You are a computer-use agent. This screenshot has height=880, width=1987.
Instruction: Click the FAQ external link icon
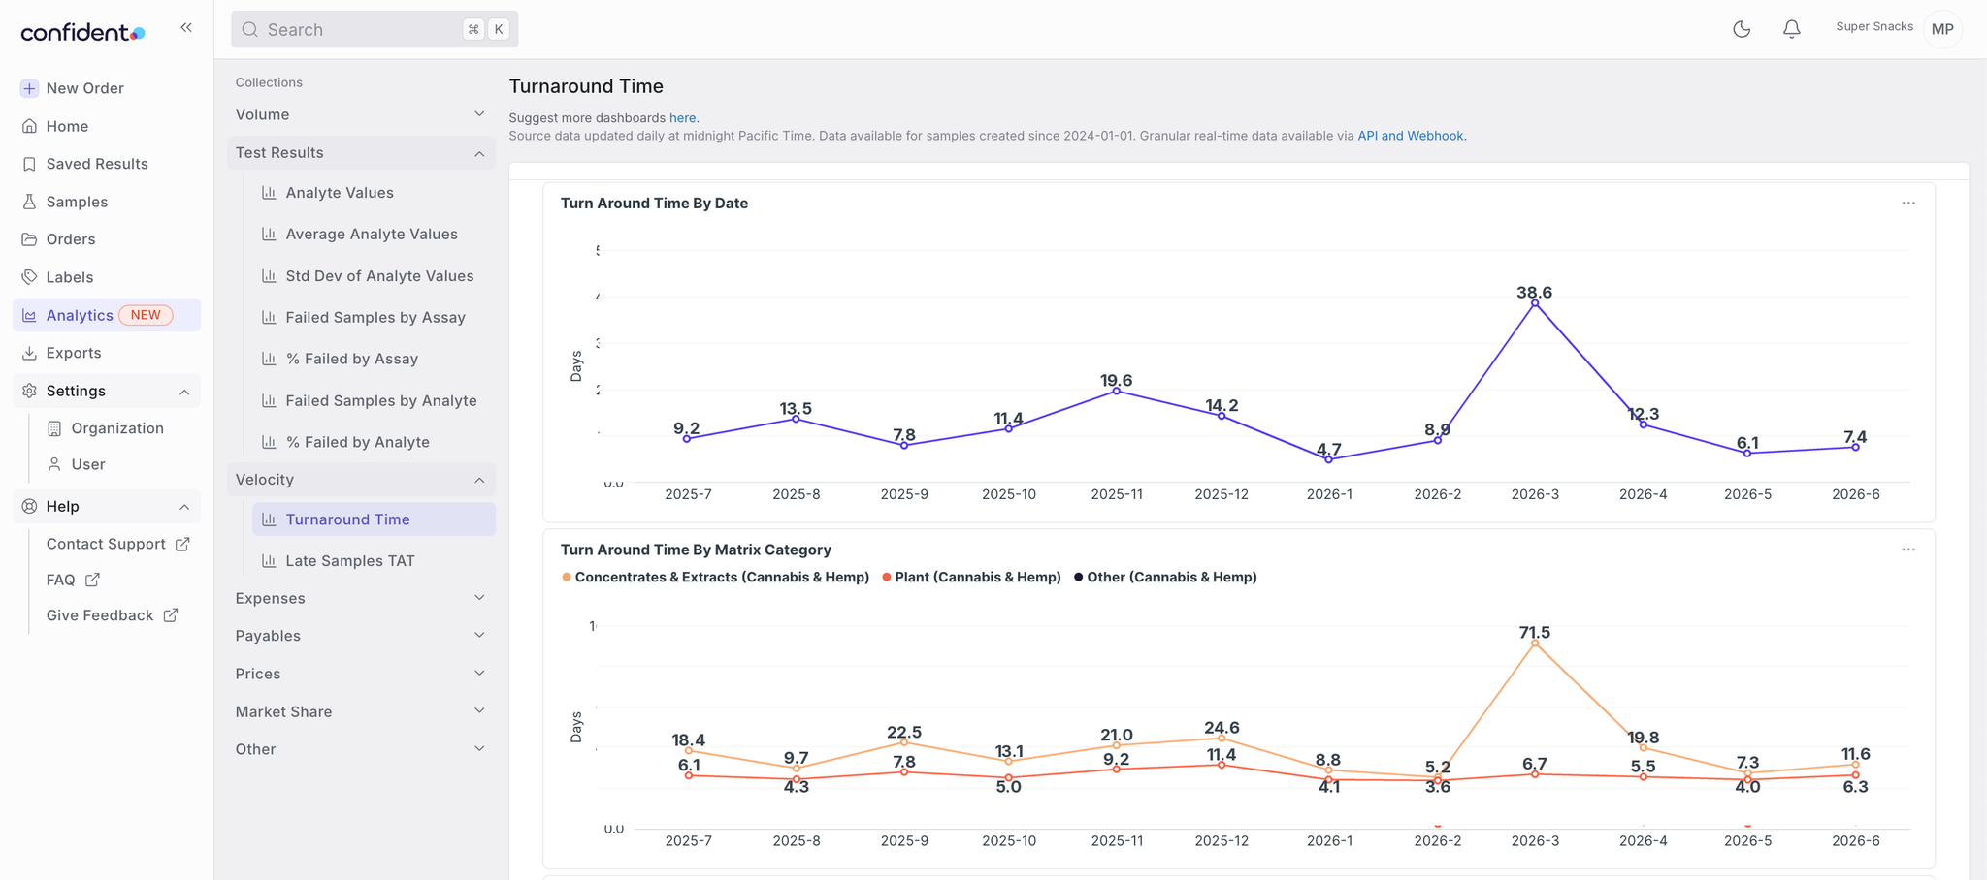(x=92, y=580)
